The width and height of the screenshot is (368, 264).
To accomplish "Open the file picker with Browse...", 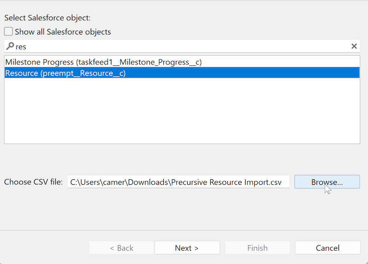I will coord(327,182).
